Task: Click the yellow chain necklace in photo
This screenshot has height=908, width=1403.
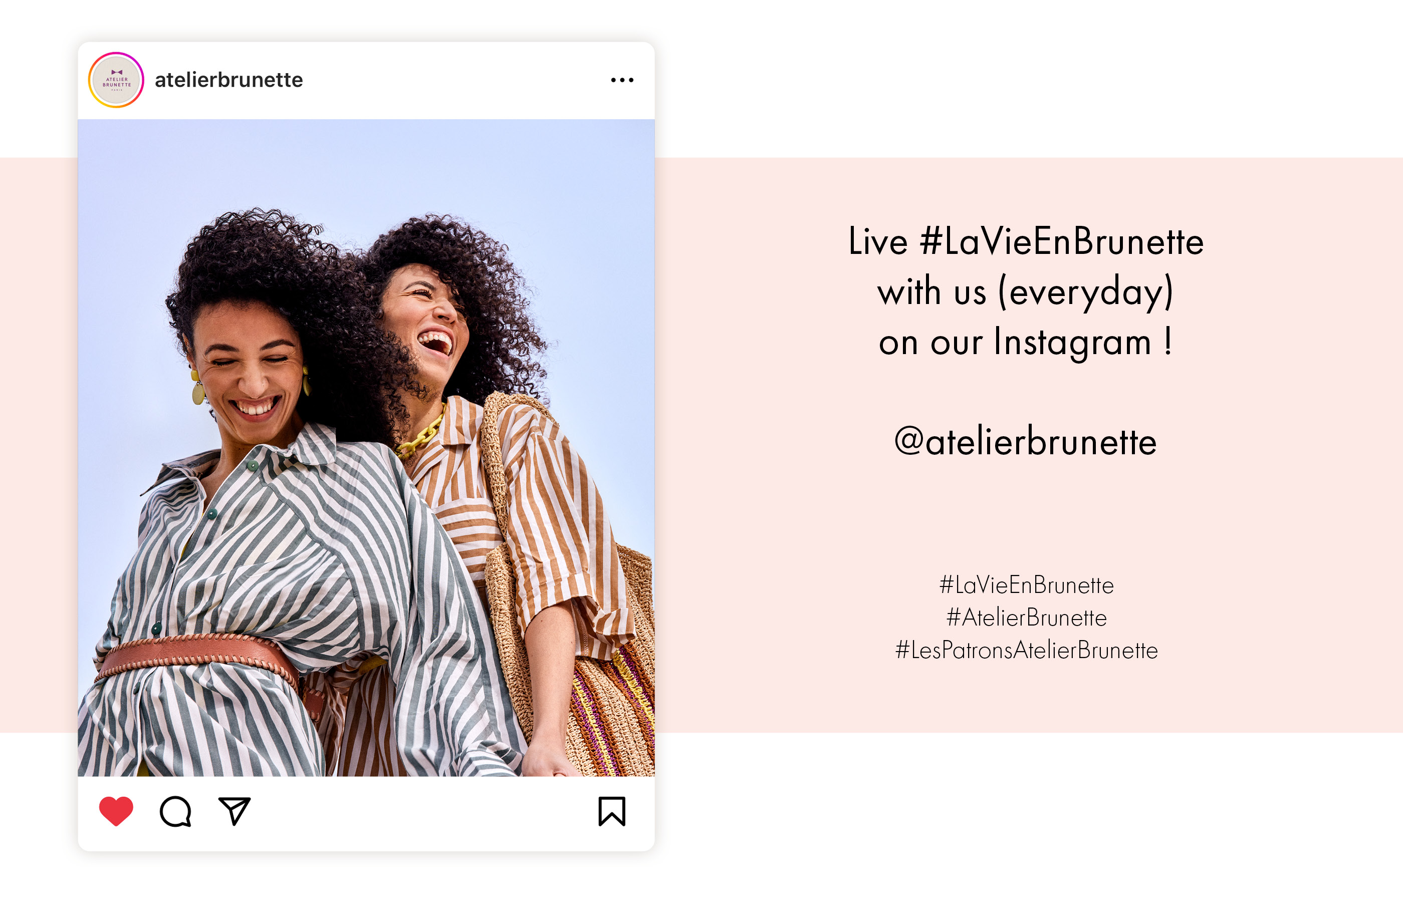Action: coord(422,434)
